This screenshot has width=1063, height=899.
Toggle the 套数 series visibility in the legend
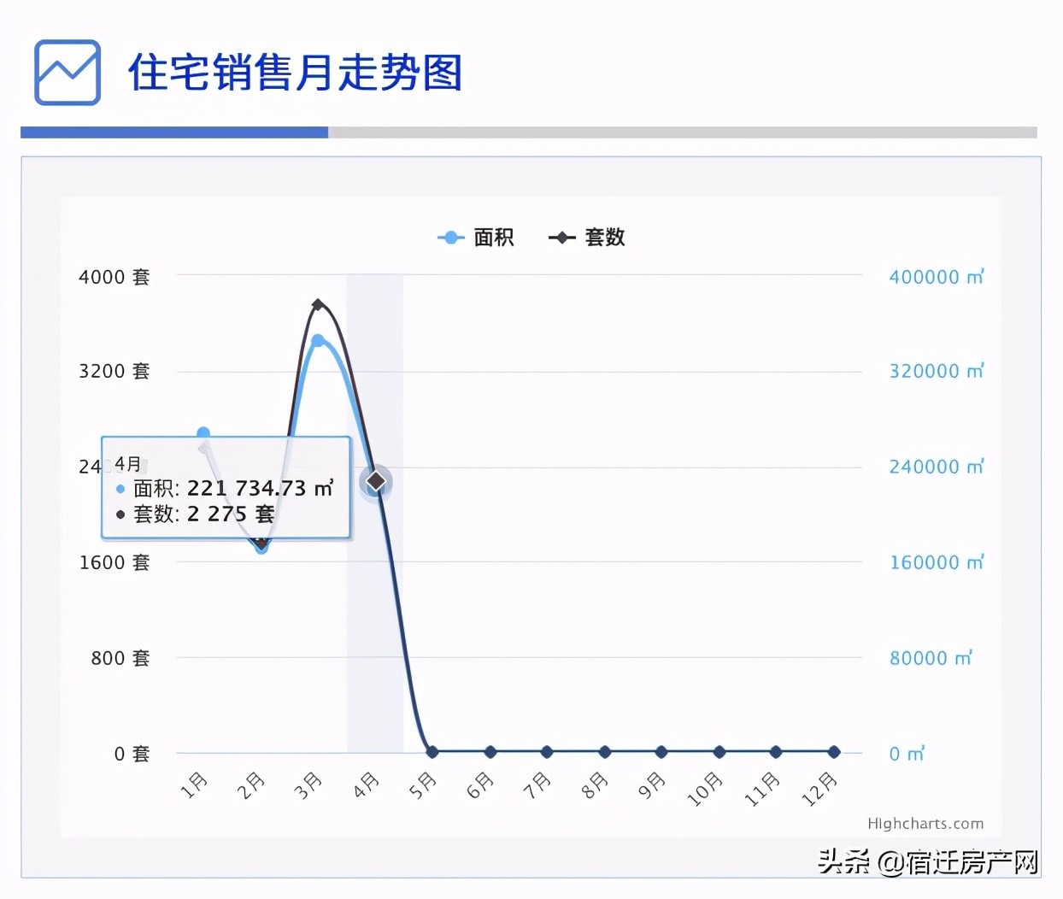pos(604,238)
